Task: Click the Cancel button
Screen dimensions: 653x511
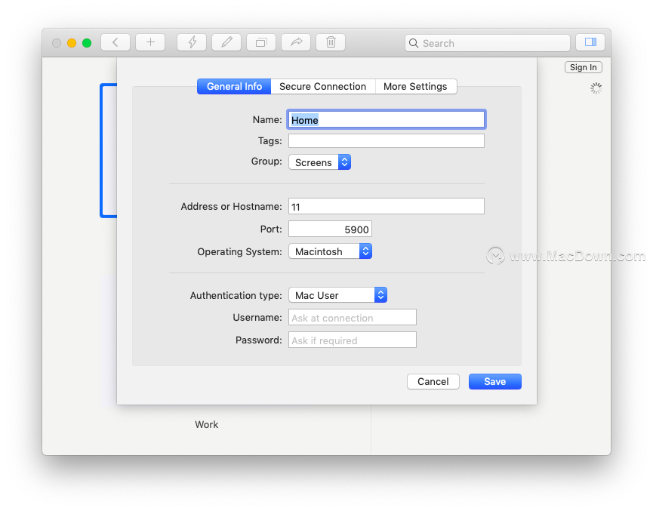Action: (x=433, y=382)
